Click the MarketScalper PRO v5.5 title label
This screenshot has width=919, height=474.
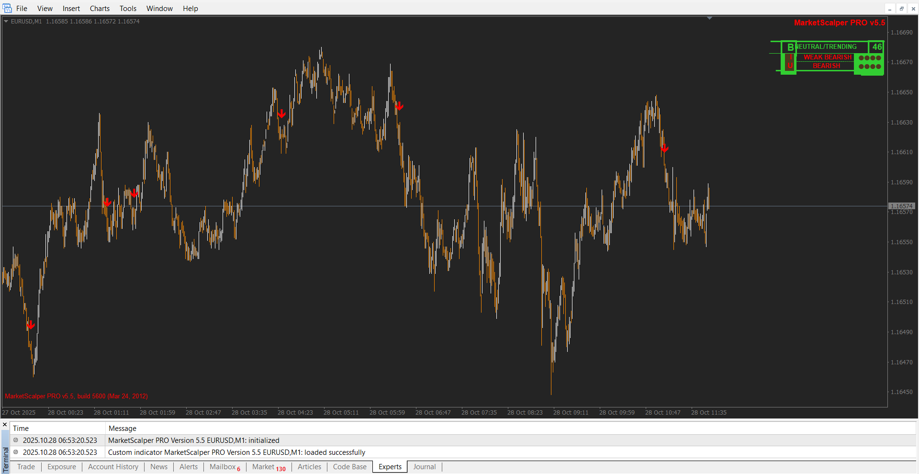tap(840, 23)
